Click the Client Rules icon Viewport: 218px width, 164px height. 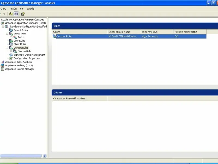[x=11, y=44]
